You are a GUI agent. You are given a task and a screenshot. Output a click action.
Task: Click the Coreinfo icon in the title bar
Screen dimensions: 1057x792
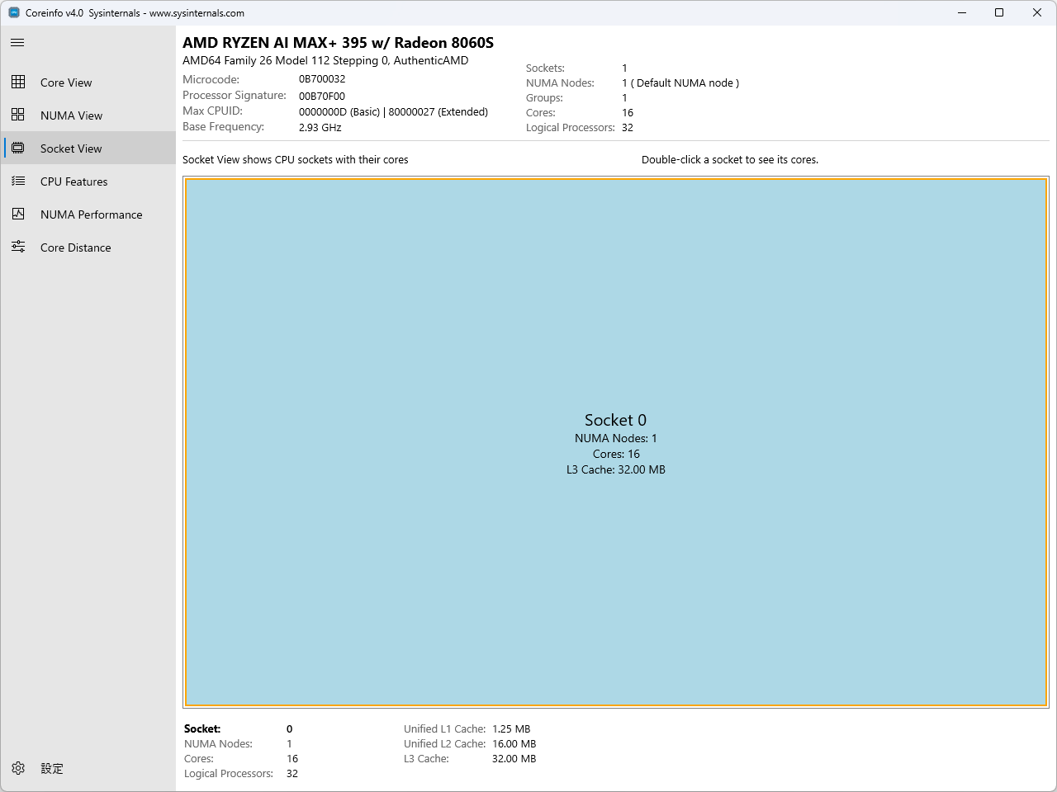pyautogui.click(x=12, y=12)
